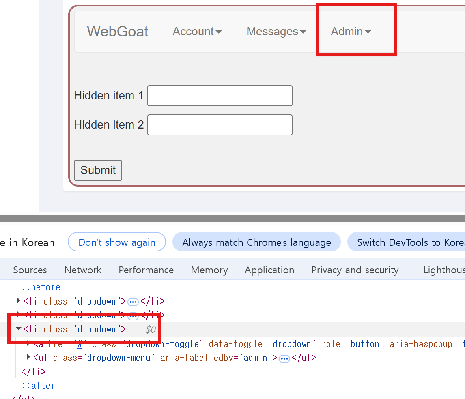The image size is (465, 399).
Task: Open the Memory panel
Action: [209, 270]
